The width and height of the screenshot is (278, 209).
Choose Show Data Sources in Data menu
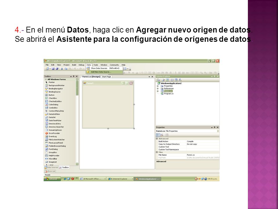point(105,68)
